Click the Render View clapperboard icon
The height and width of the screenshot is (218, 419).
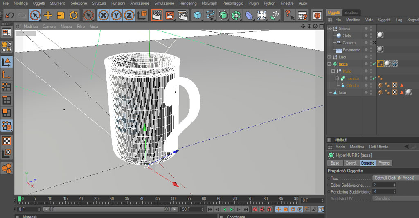(x=156, y=16)
